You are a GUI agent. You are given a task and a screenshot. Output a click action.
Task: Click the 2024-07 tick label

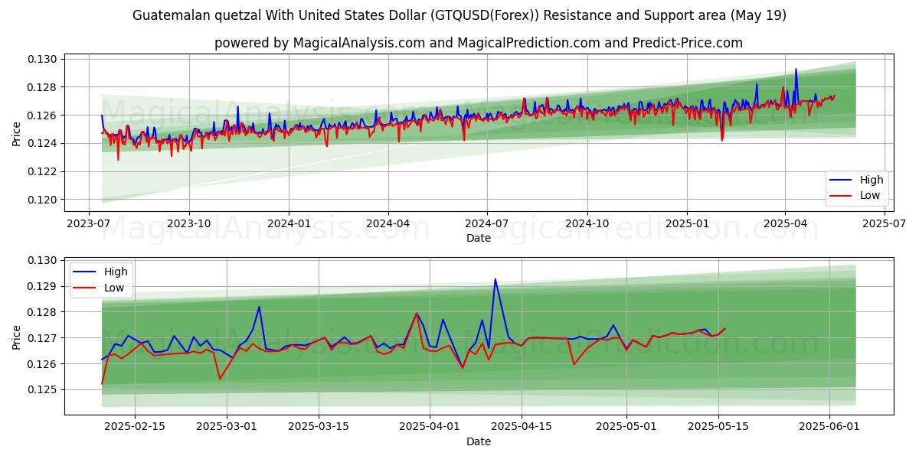pyautogui.click(x=487, y=223)
